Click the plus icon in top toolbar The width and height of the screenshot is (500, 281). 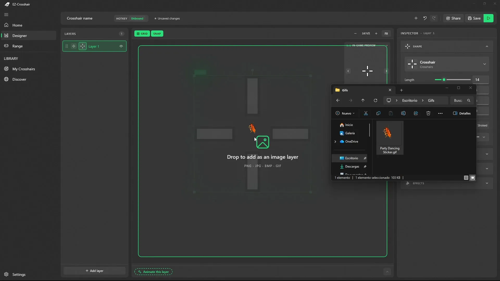pos(416,18)
